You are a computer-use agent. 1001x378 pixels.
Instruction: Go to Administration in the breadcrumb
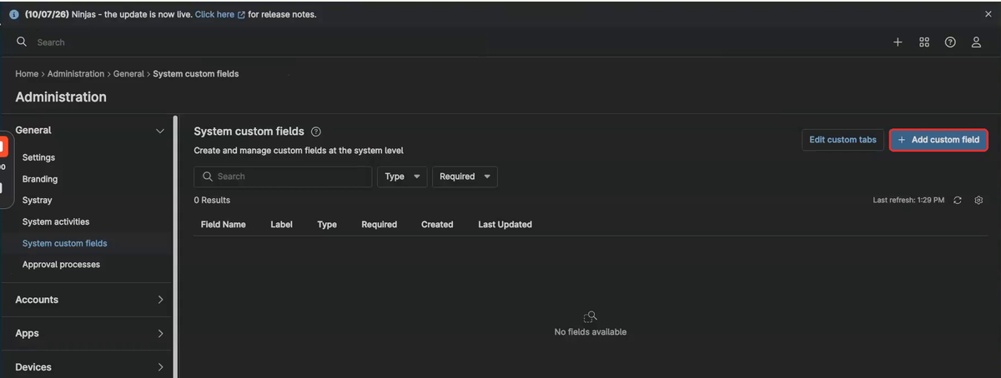76,74
